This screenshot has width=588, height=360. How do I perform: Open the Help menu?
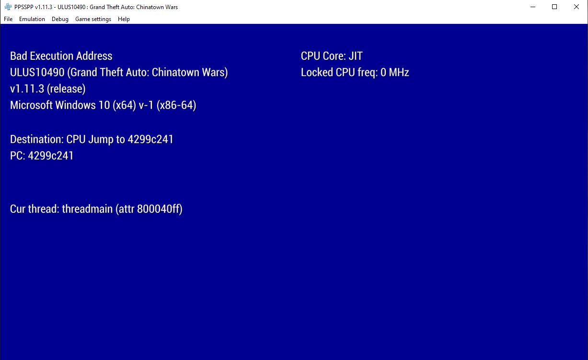click(x=124, y=19)
